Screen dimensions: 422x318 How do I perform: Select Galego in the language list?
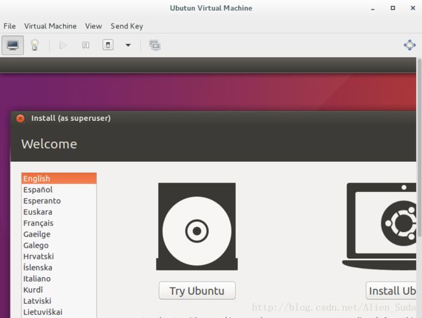59,245
